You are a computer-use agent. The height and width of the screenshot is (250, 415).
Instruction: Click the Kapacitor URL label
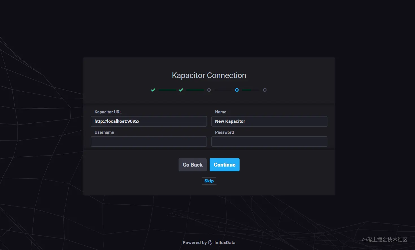[x=108, y=112]
